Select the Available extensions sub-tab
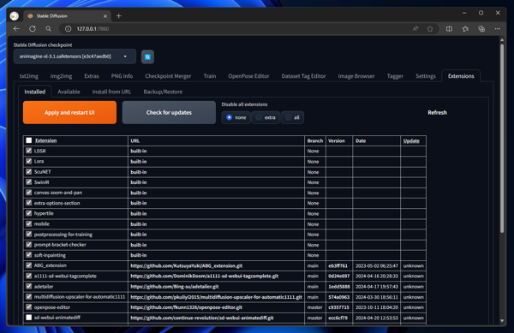Screen dimensions: 514x333 point(69,92)
